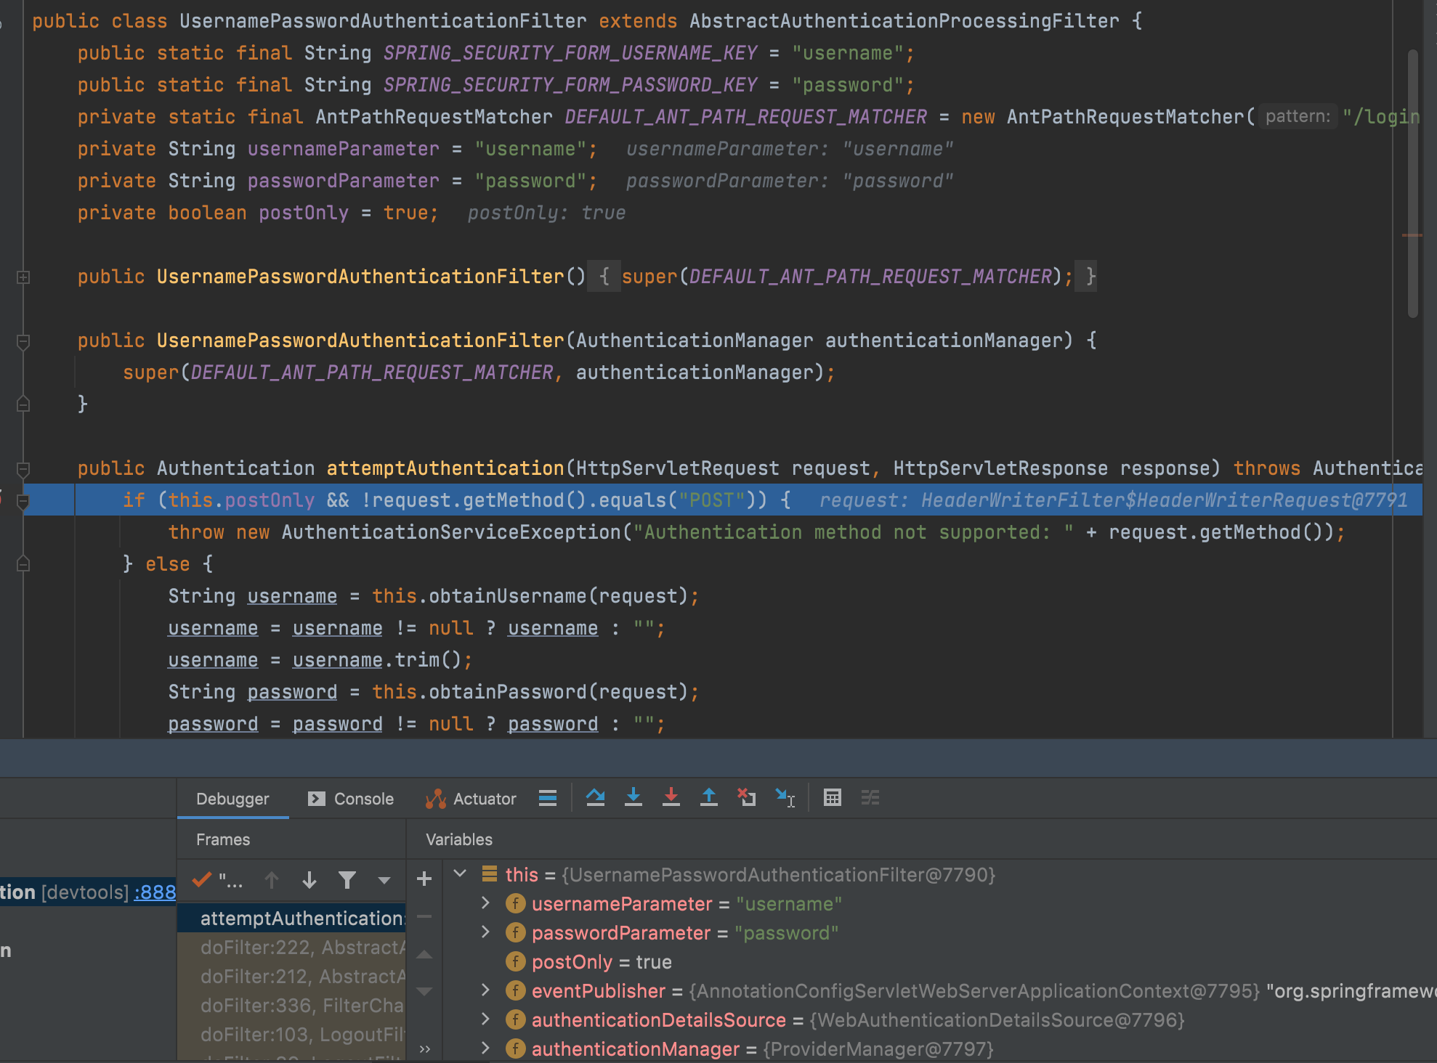1437x1063 pixels.
Task: Click the Step Into blue arrow
Action: (x=634, y=798)
